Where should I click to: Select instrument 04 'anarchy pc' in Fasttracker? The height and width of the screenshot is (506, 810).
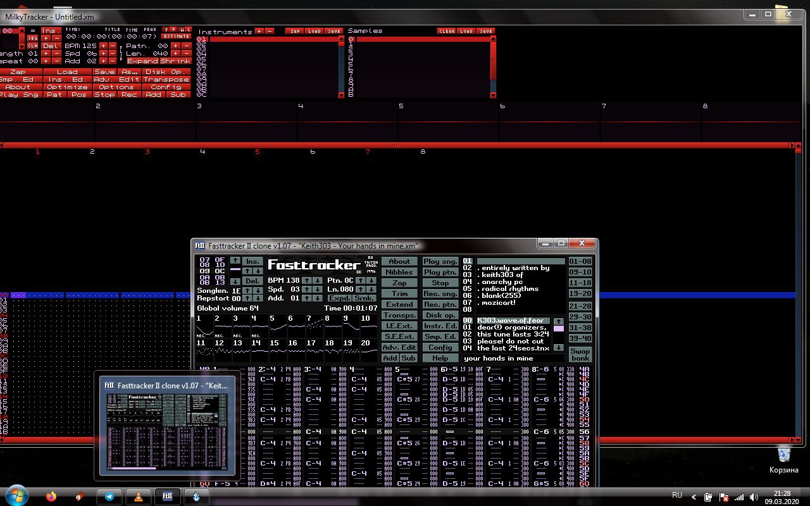[x=514, y=282]
